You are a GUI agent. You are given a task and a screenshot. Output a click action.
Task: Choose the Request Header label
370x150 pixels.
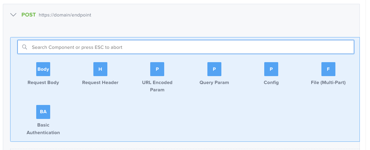(100, 82)
